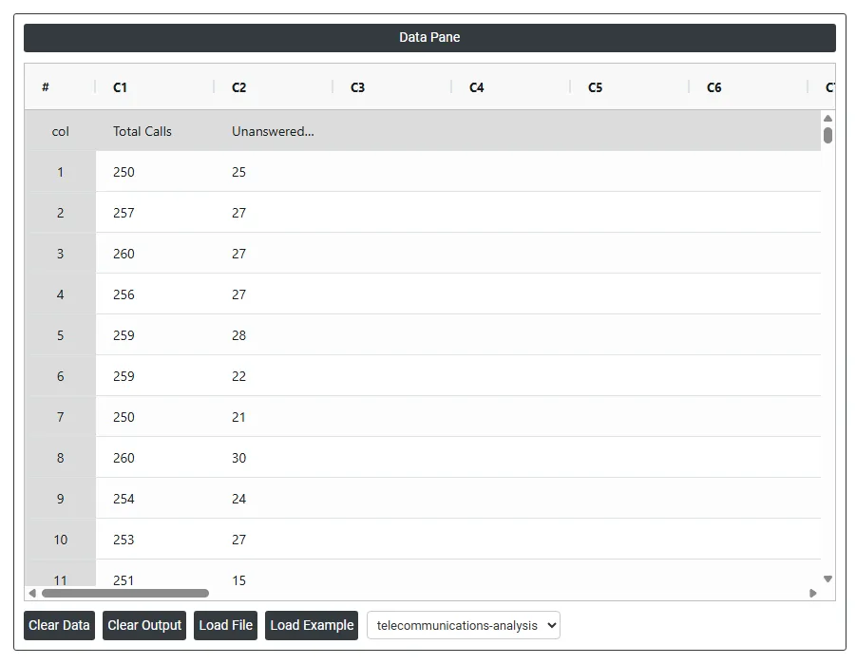The width and height of the screenshot is (856, 664).
Task: Select row number 4
Action: tap(60, 294)
